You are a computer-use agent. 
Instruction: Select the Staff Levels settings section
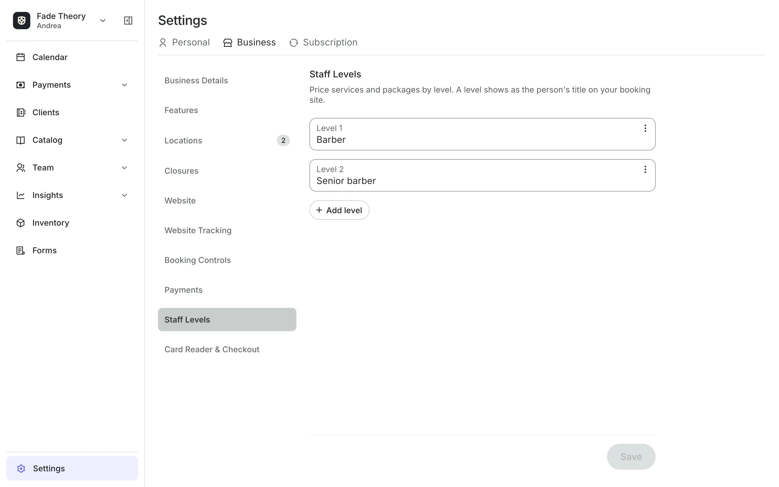point(227,320)
